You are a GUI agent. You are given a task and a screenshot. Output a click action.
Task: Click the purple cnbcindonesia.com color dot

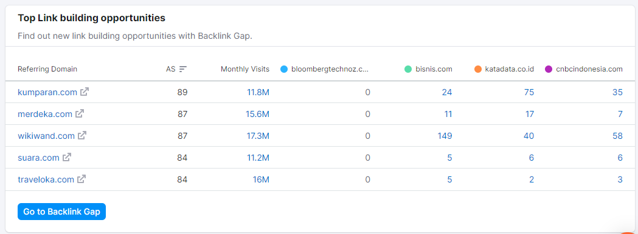point(549,69)
